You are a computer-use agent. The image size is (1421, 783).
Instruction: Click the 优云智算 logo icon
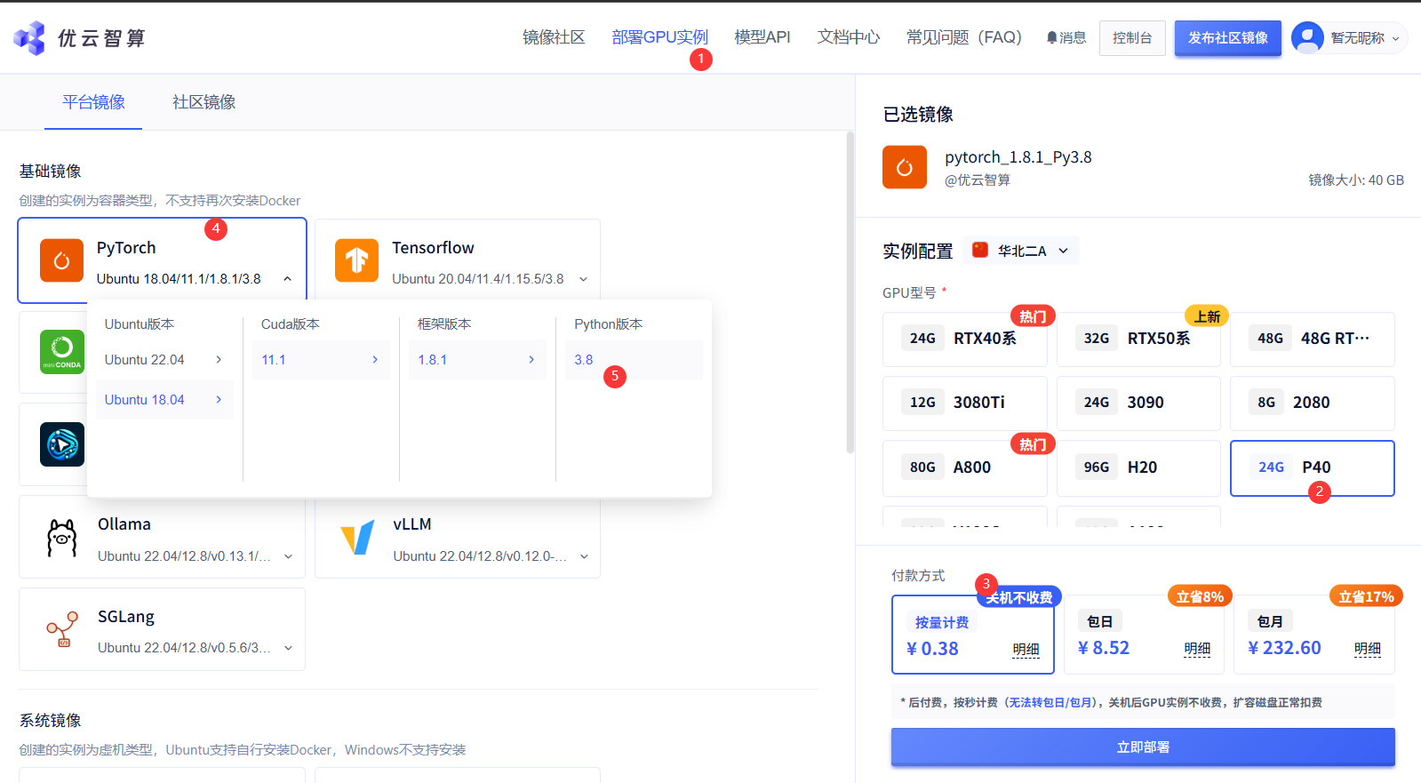[29, 37]
